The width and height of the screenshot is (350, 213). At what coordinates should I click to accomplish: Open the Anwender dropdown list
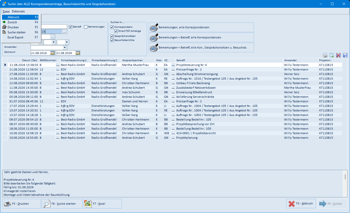65,48
